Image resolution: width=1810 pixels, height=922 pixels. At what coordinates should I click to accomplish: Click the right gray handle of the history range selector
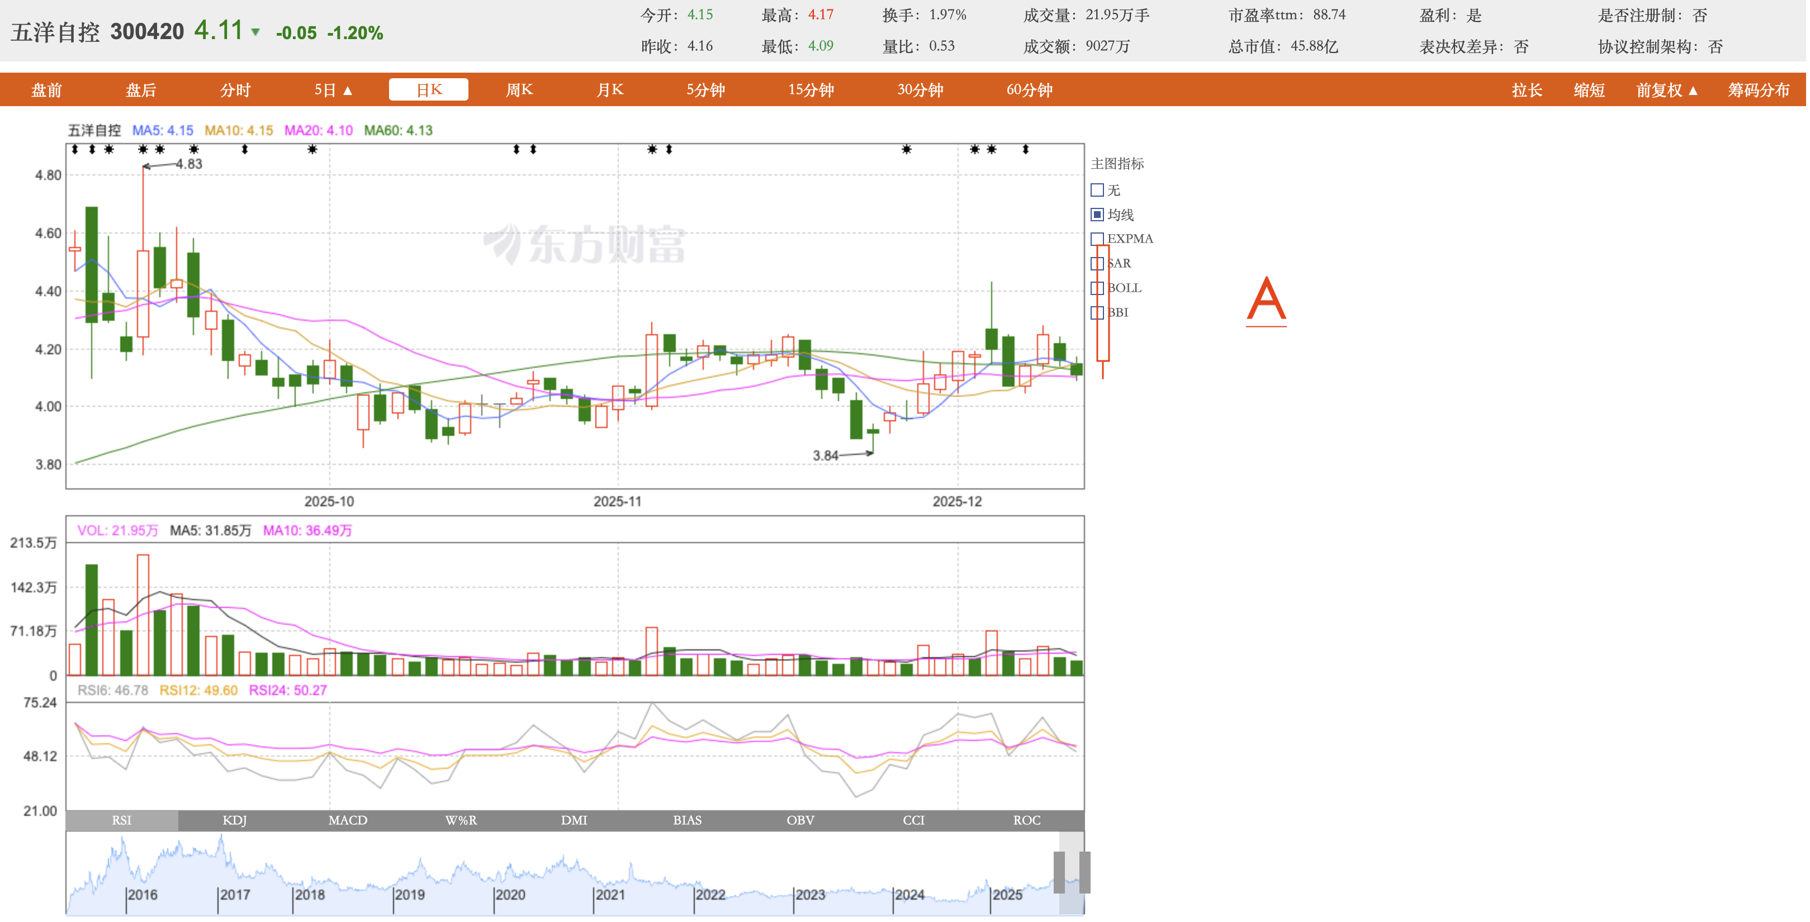point(1084,872)
